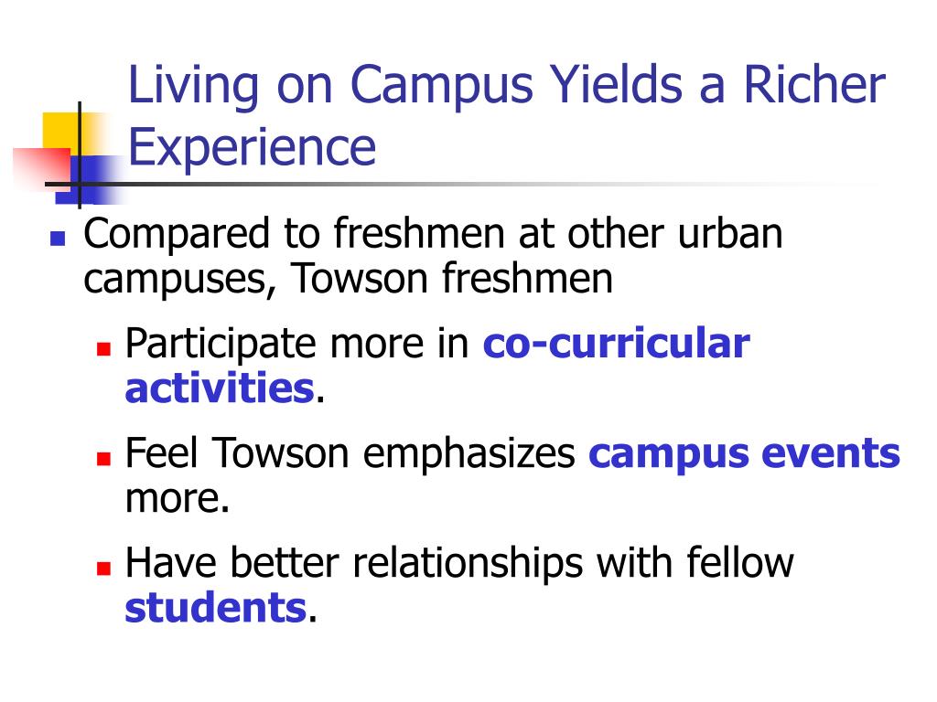Select the blue square in logo graphic
This screenshot has height=702, width=937.
(x=90, y=179)
